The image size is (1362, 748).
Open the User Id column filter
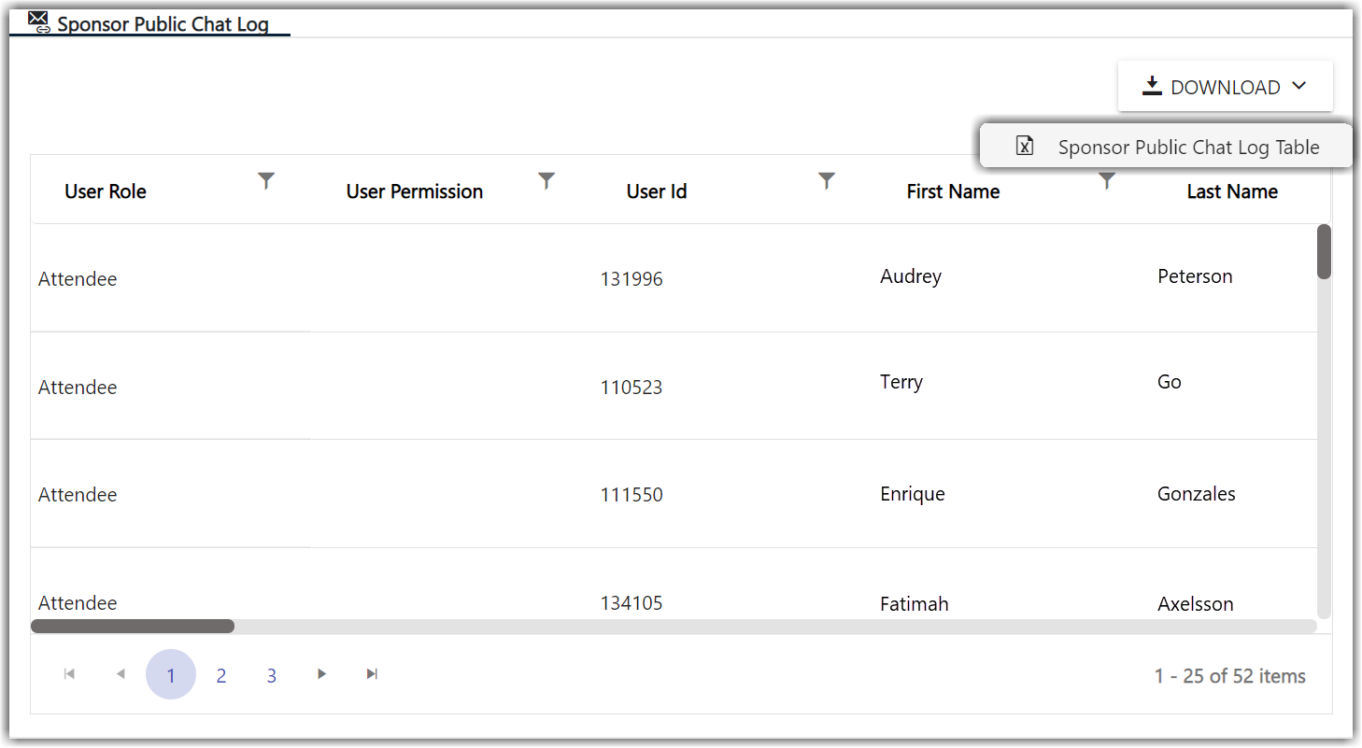point(827,180)
